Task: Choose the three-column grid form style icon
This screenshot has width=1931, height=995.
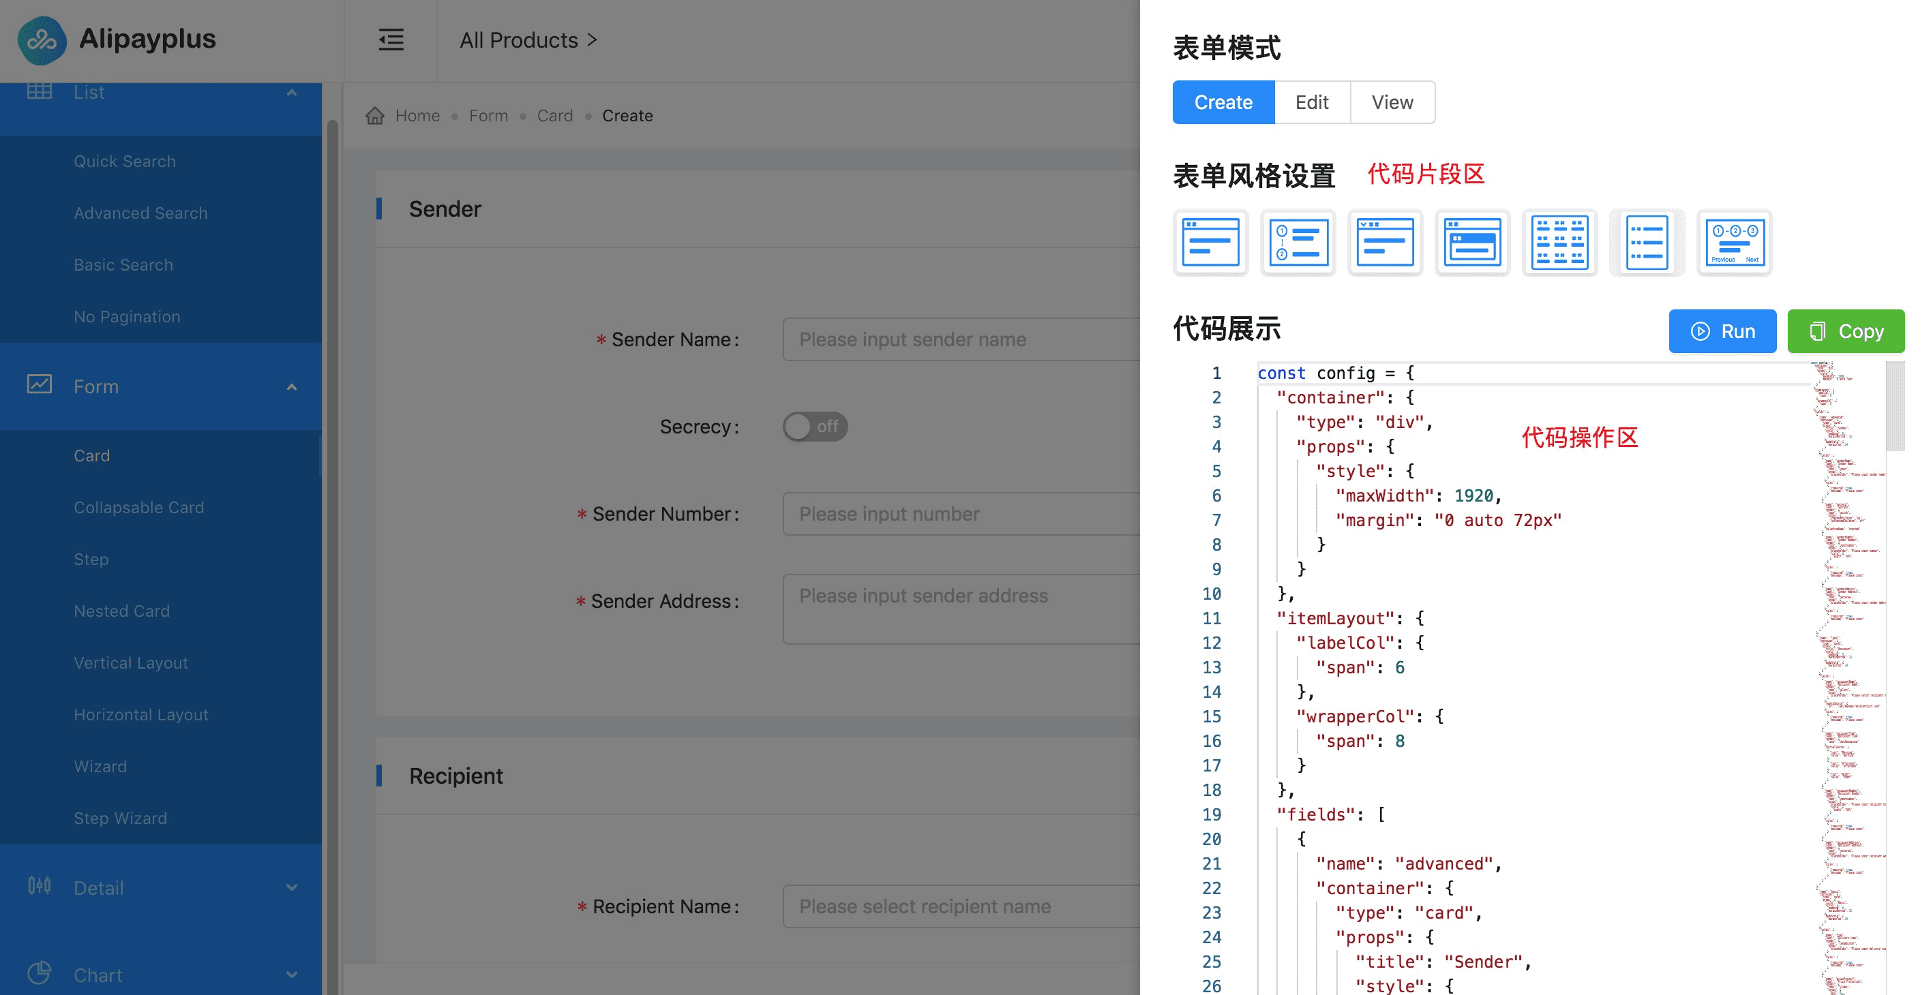Action: coord(1559,243)
